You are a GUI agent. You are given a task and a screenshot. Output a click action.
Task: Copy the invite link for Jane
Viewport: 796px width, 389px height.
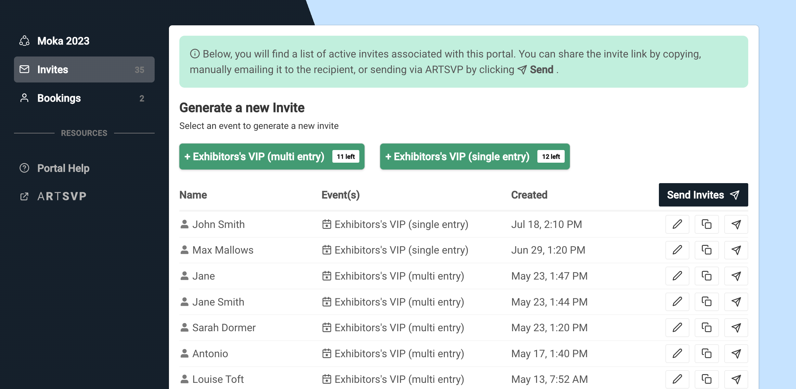point(706,276)
